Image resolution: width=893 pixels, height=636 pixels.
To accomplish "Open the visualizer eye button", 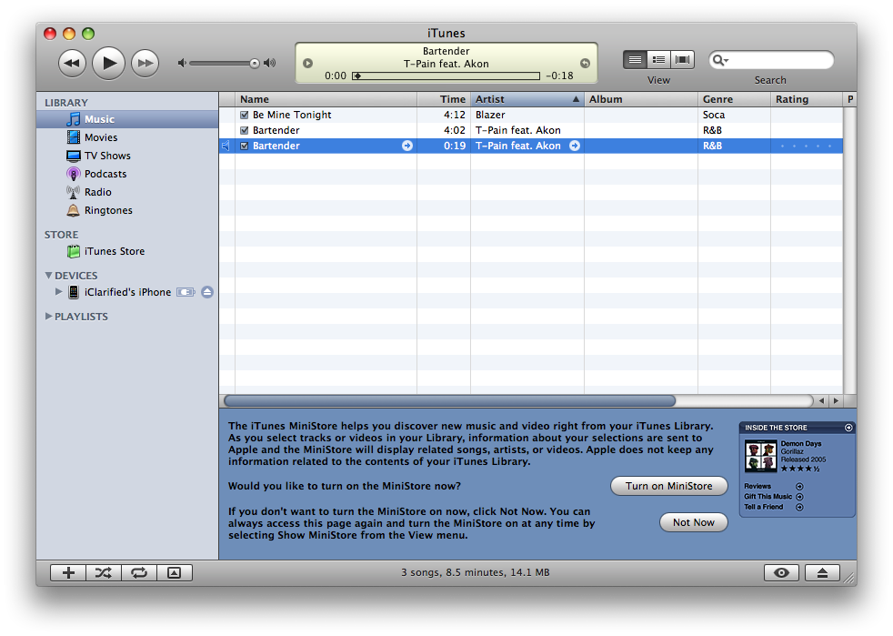I will [782, 572].
